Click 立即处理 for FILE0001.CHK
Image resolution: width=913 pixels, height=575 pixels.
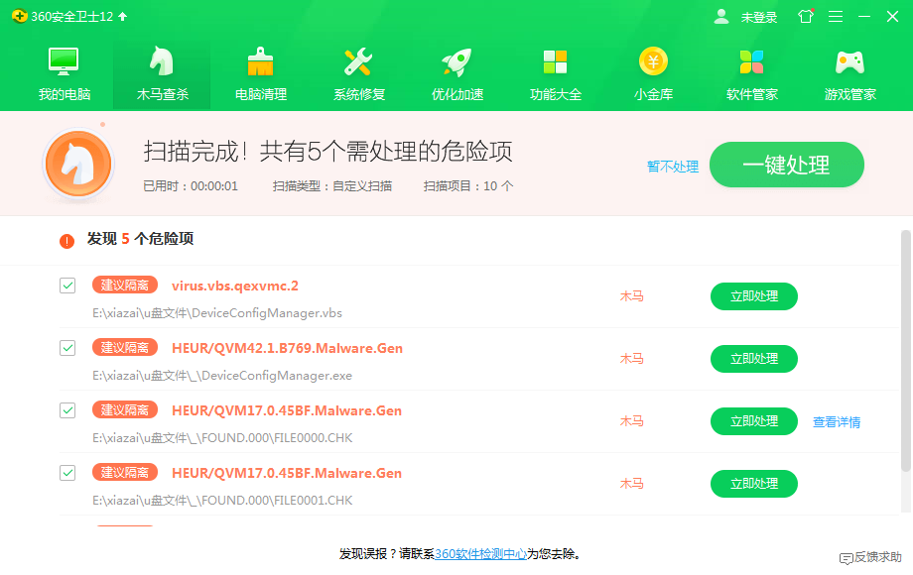coord(754,484)
